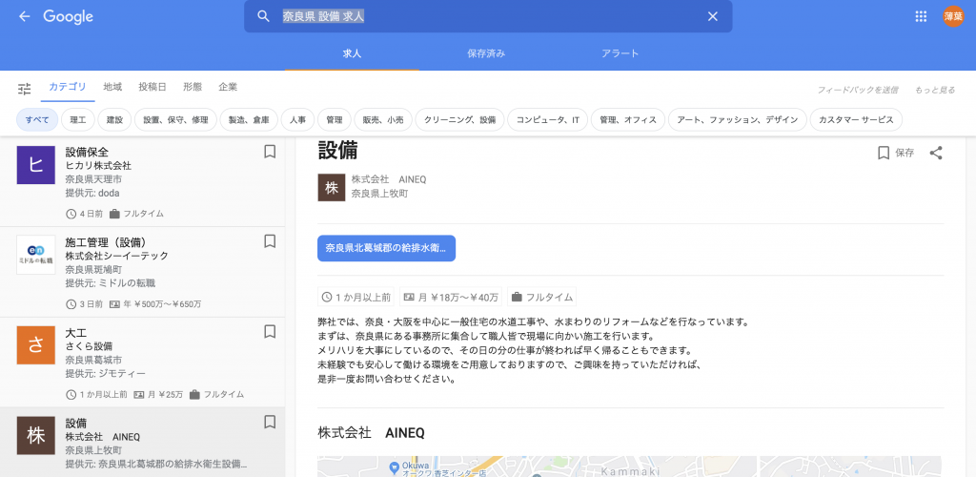Switch to the 保存済み tab

click(486, 53)
